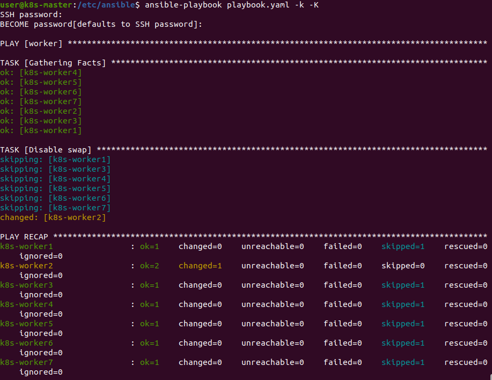Click 'ignored=0' below k8s-worker1 row
This screenshot has width=492, height=380.
(x=41, y=256)
